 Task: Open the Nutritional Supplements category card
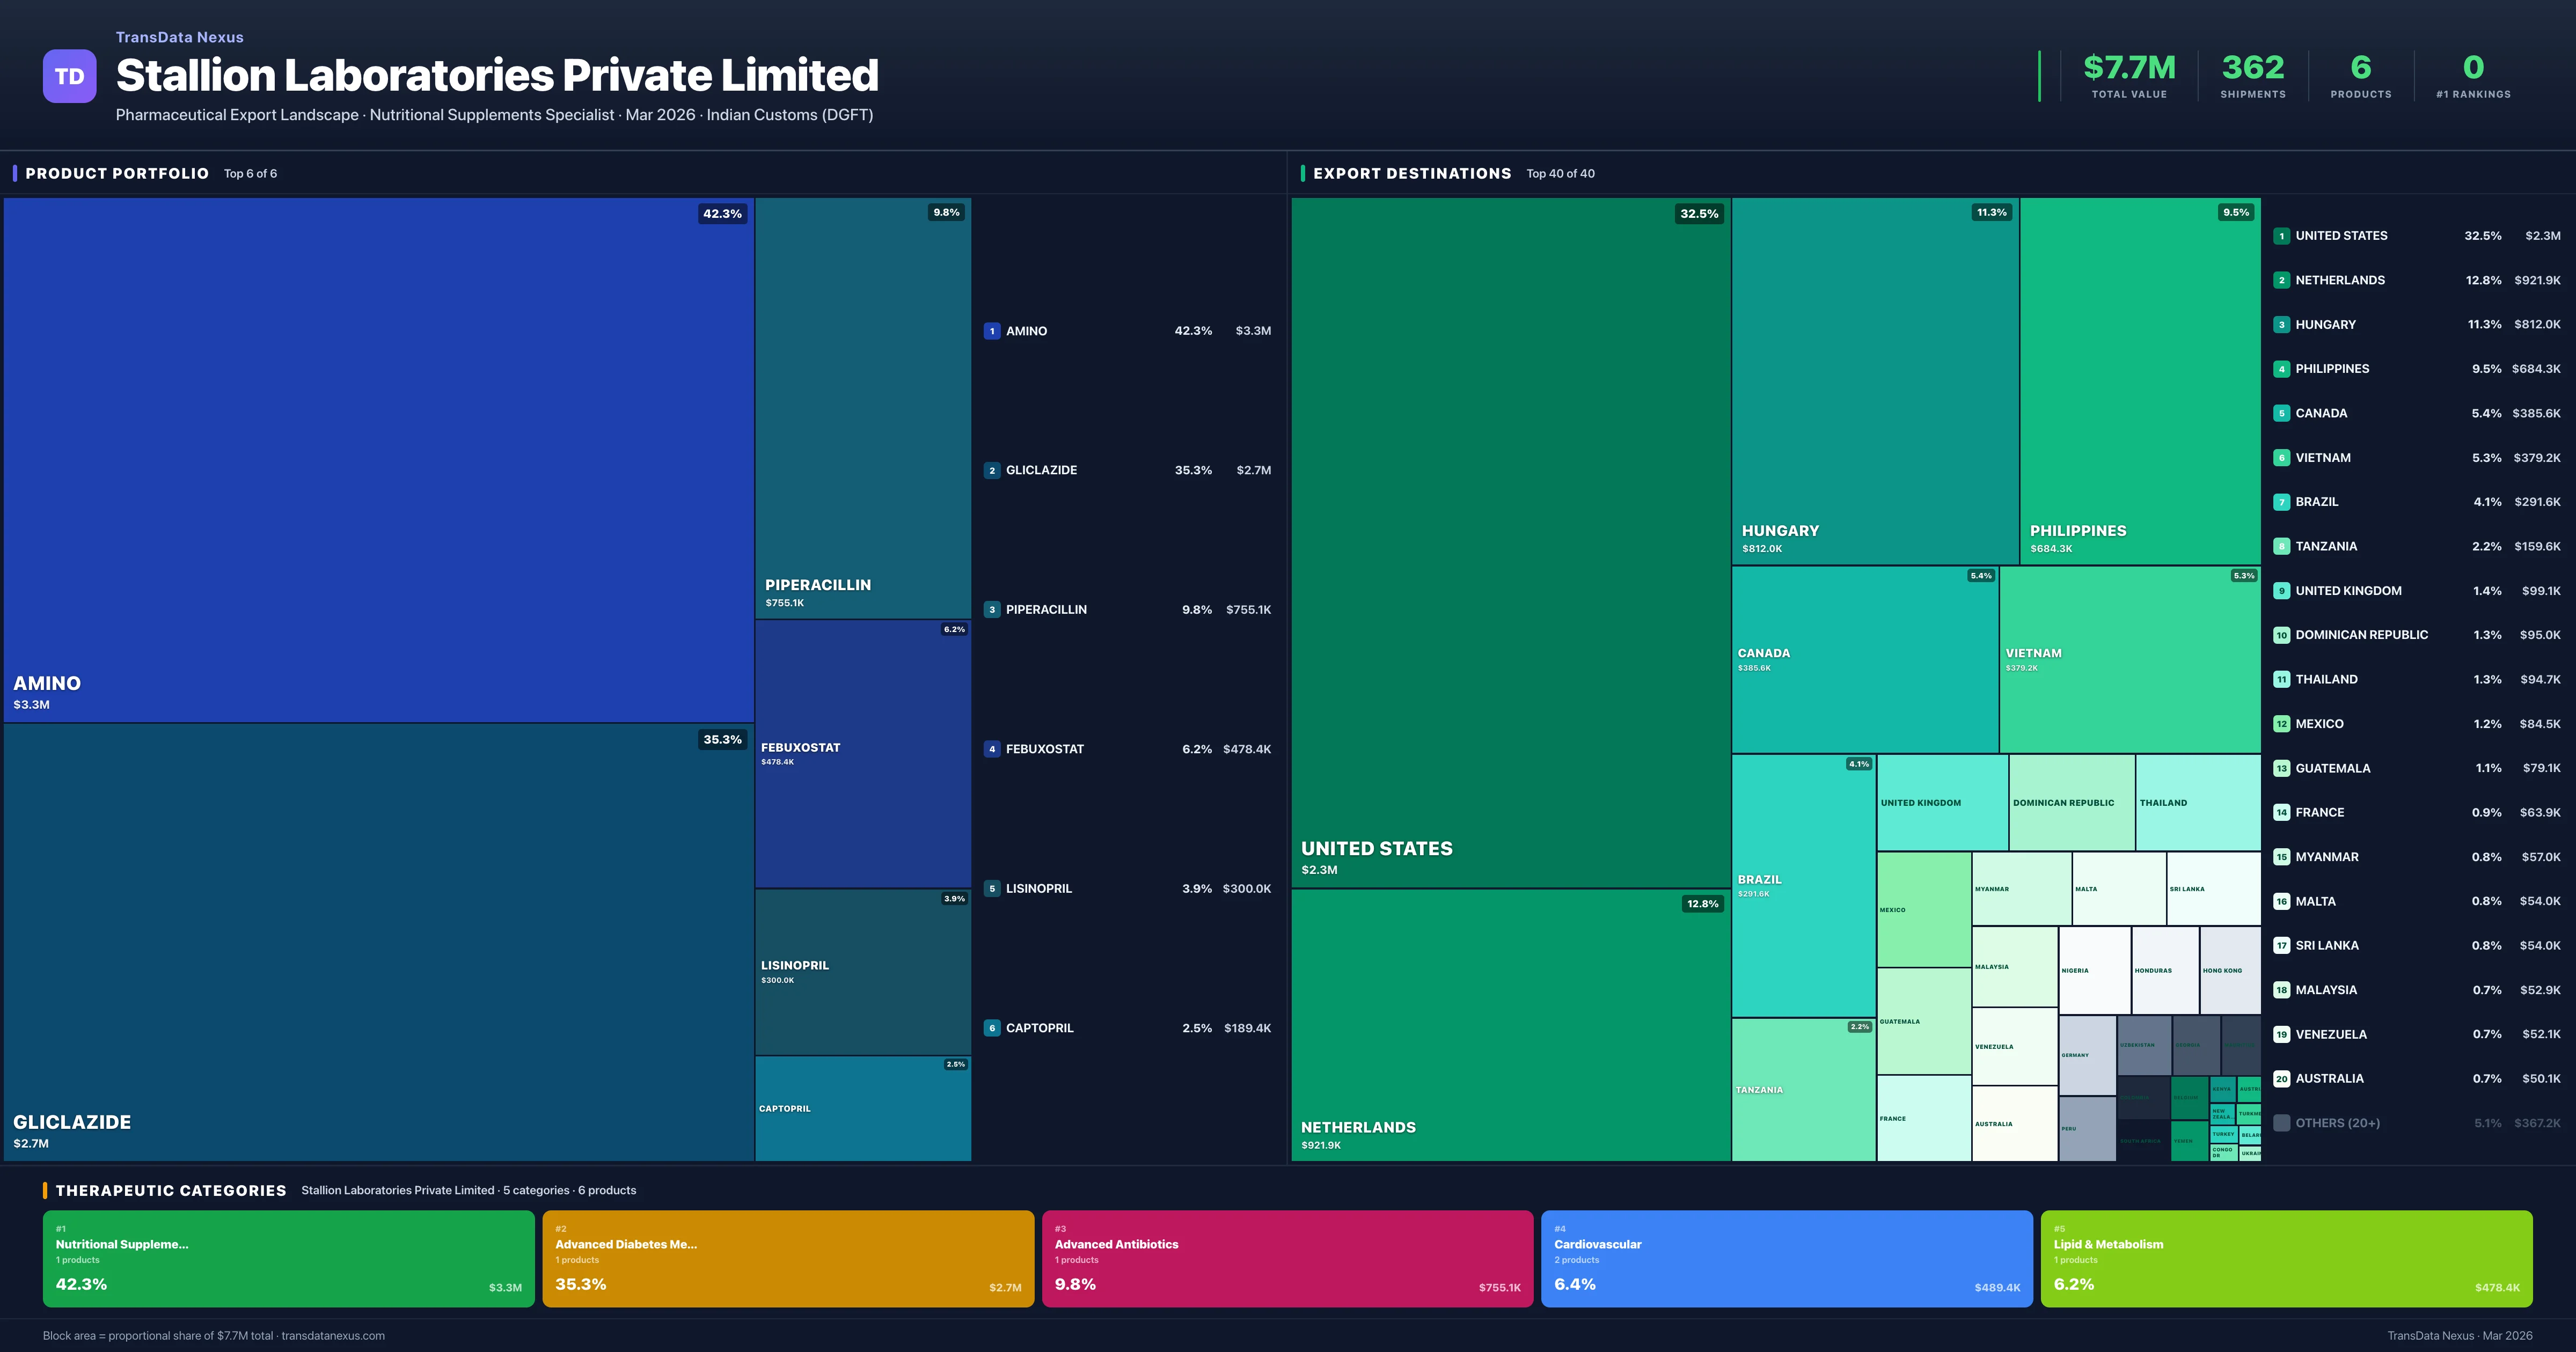click(288, 1259)
